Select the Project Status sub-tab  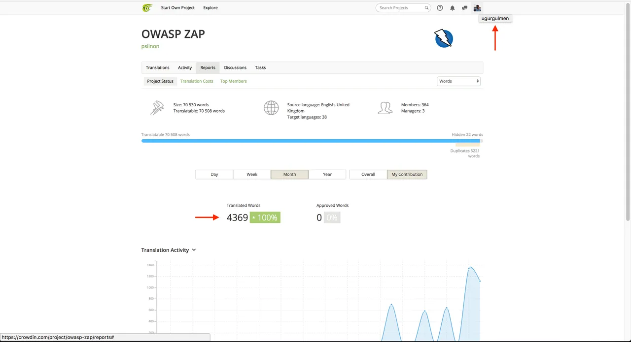click(160, 81)
